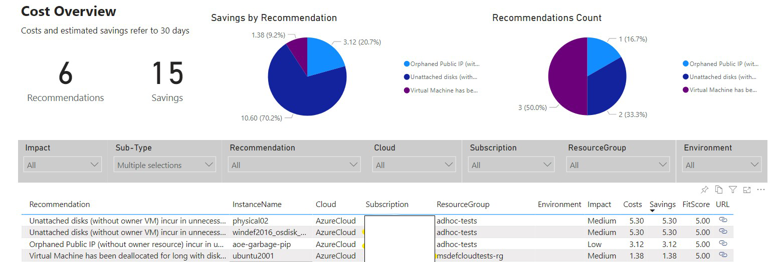Expand the Sub-Type Multiple selections dropdown
781x262 pixels.
[x=164, y=165]
